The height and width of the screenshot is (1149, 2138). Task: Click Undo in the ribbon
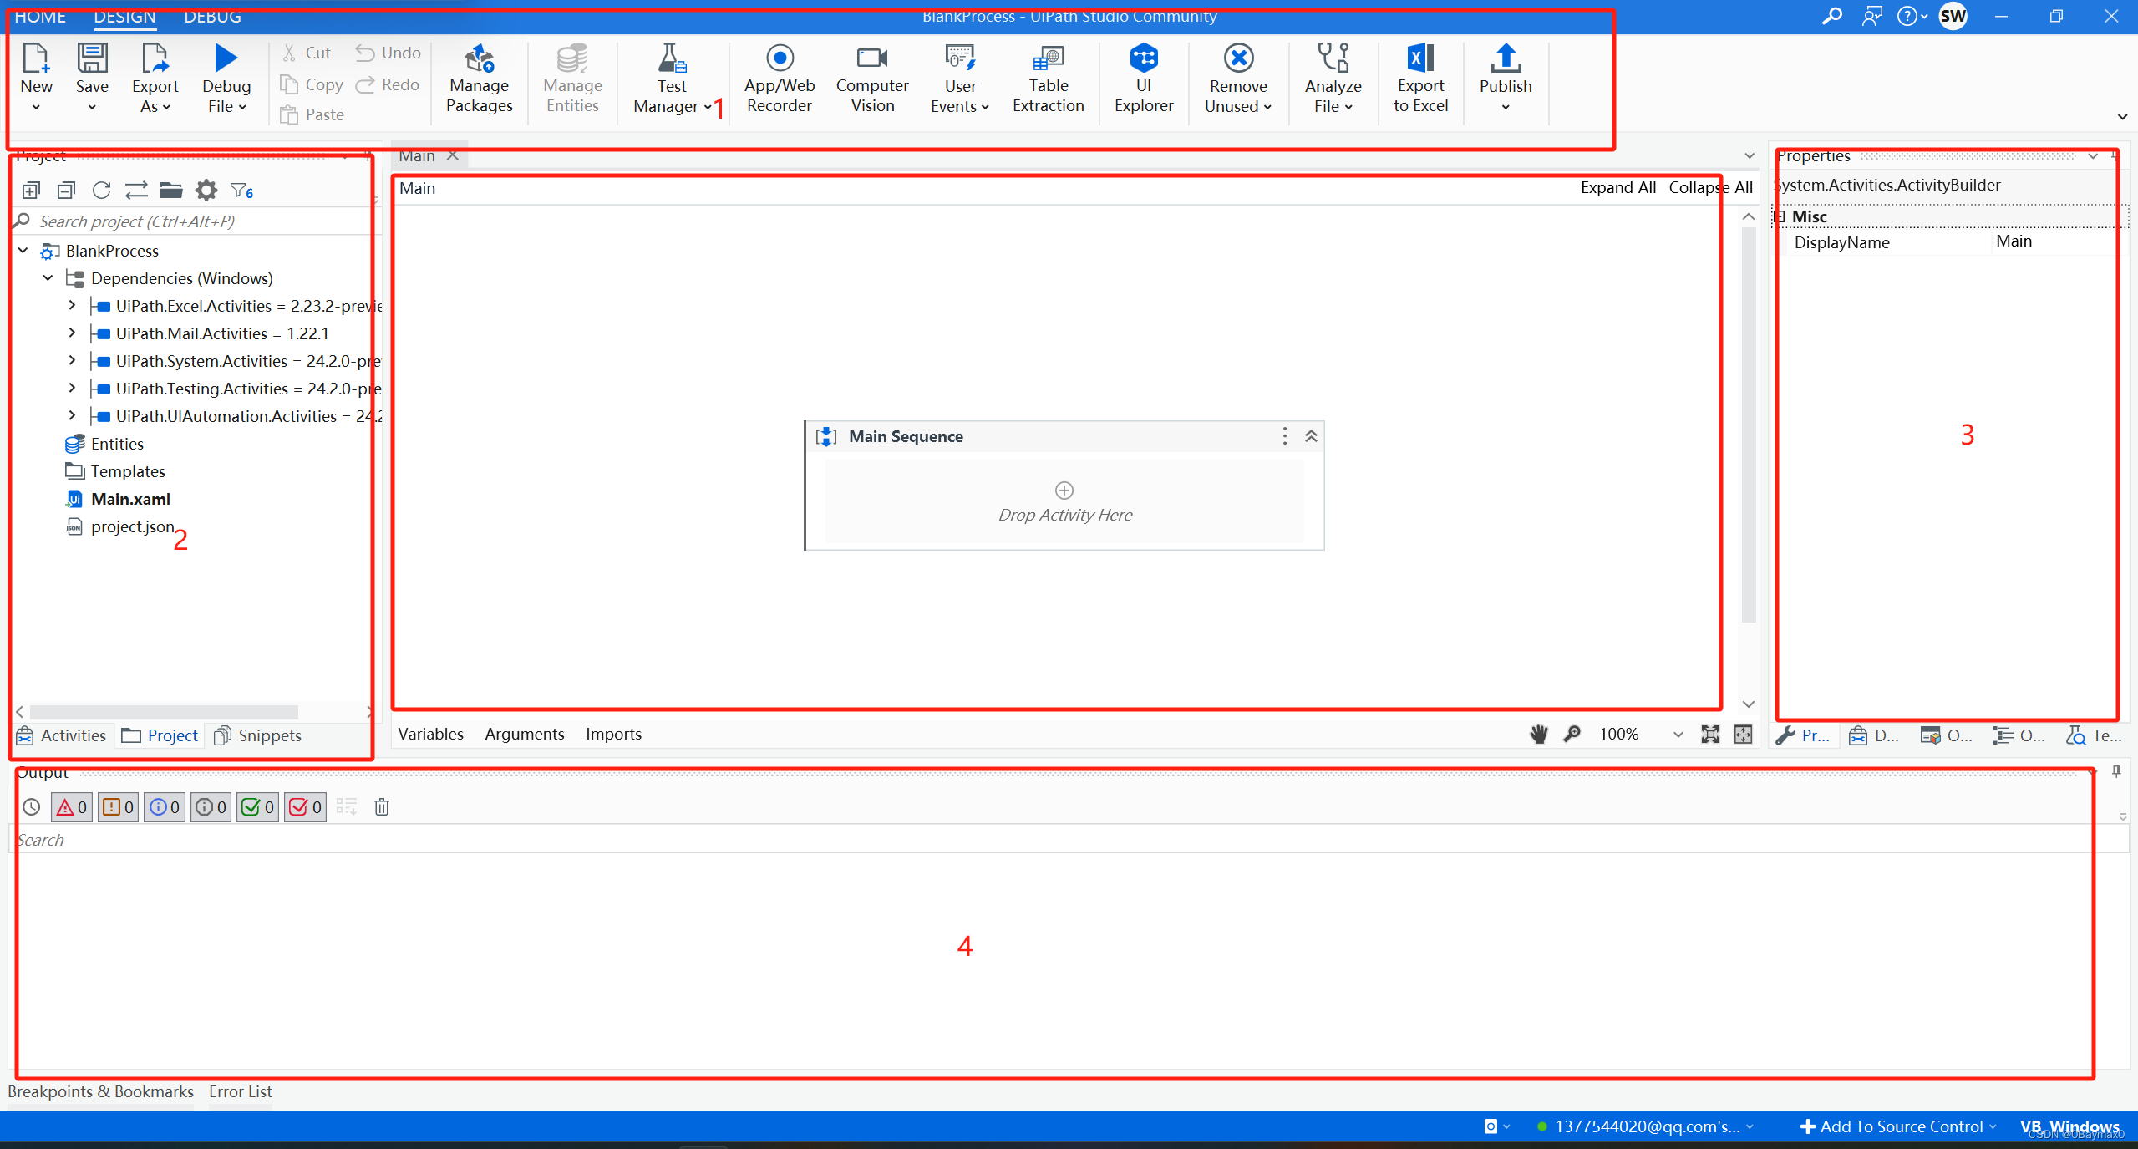[388, 53]
